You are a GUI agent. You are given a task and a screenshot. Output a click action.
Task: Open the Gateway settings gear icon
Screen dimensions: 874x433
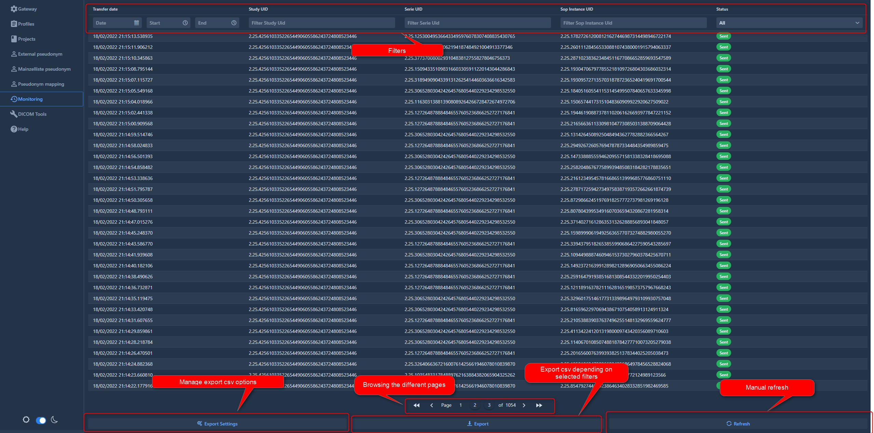click(14, 9)
